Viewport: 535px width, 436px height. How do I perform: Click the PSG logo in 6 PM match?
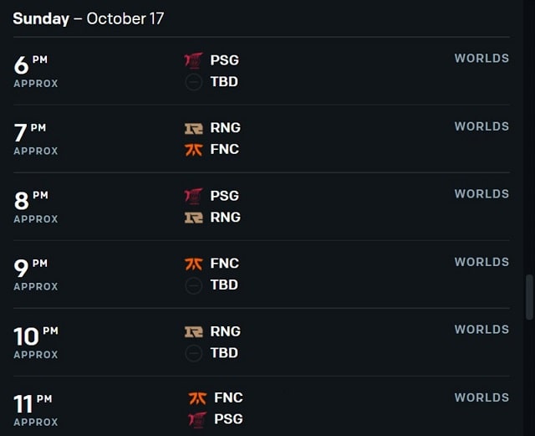coord(193,60)
